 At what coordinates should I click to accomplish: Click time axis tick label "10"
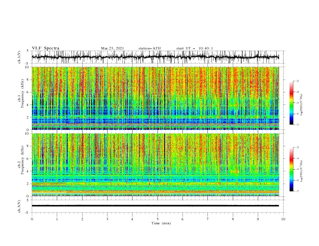click(283, 219)
